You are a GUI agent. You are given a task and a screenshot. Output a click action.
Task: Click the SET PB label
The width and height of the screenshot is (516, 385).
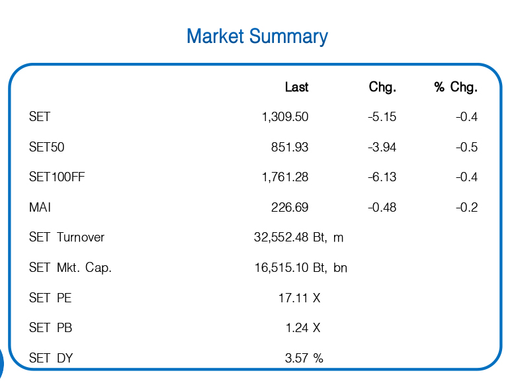(x=50, y=328)
